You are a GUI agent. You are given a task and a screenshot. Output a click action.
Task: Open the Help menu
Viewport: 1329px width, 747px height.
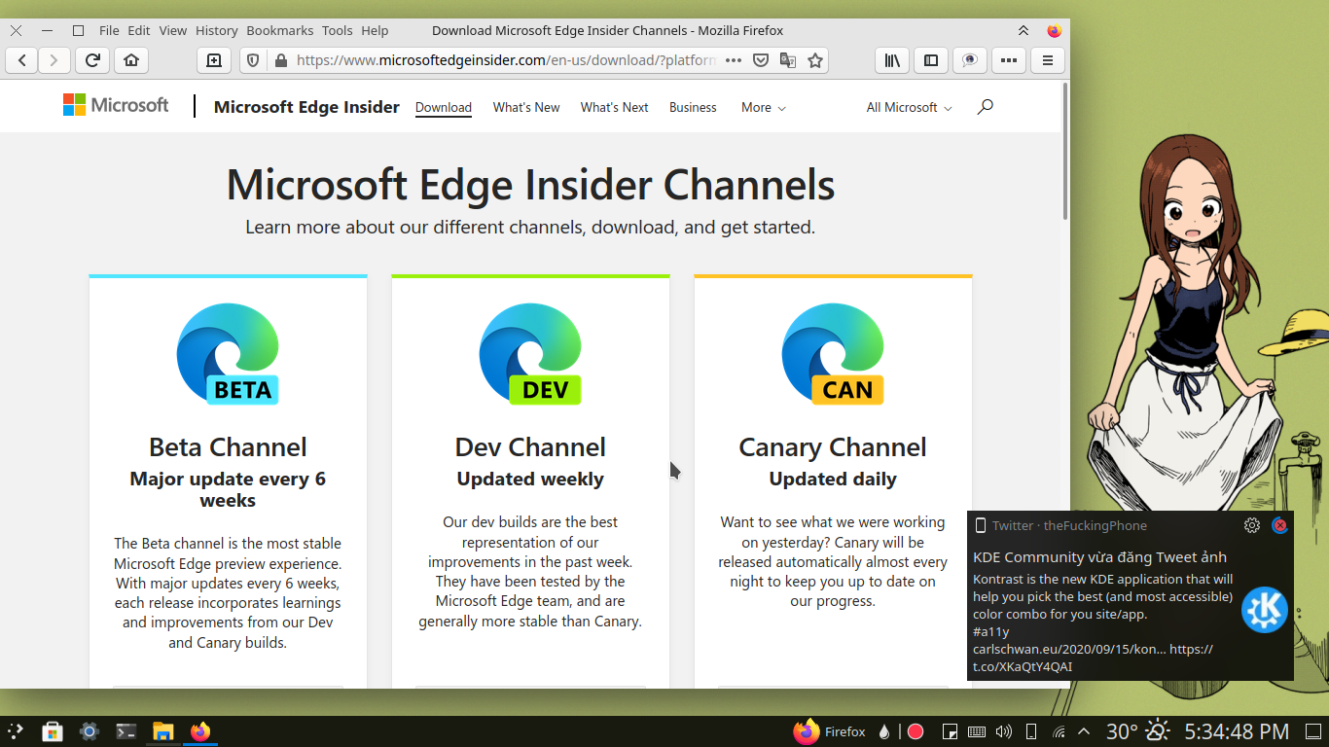pos(375,30)
